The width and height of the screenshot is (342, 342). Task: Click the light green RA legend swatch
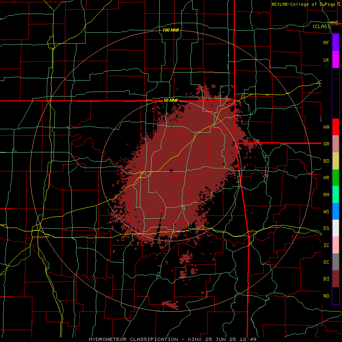336,195
